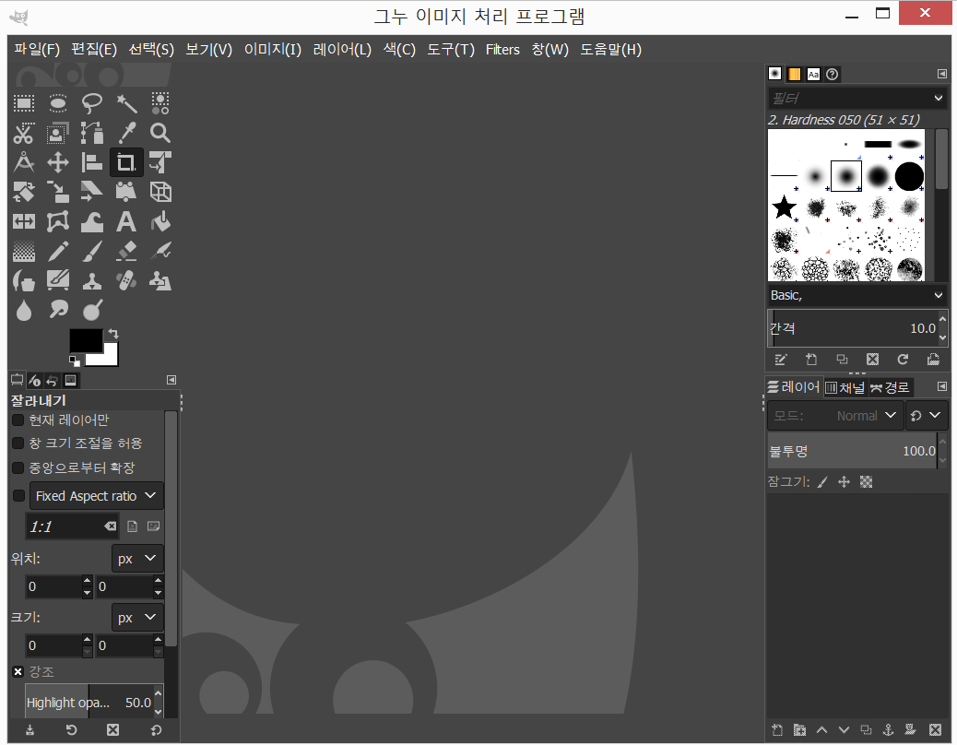Select the Rectangle Select tool
The image size is (957, 745).
coord(24,103)
